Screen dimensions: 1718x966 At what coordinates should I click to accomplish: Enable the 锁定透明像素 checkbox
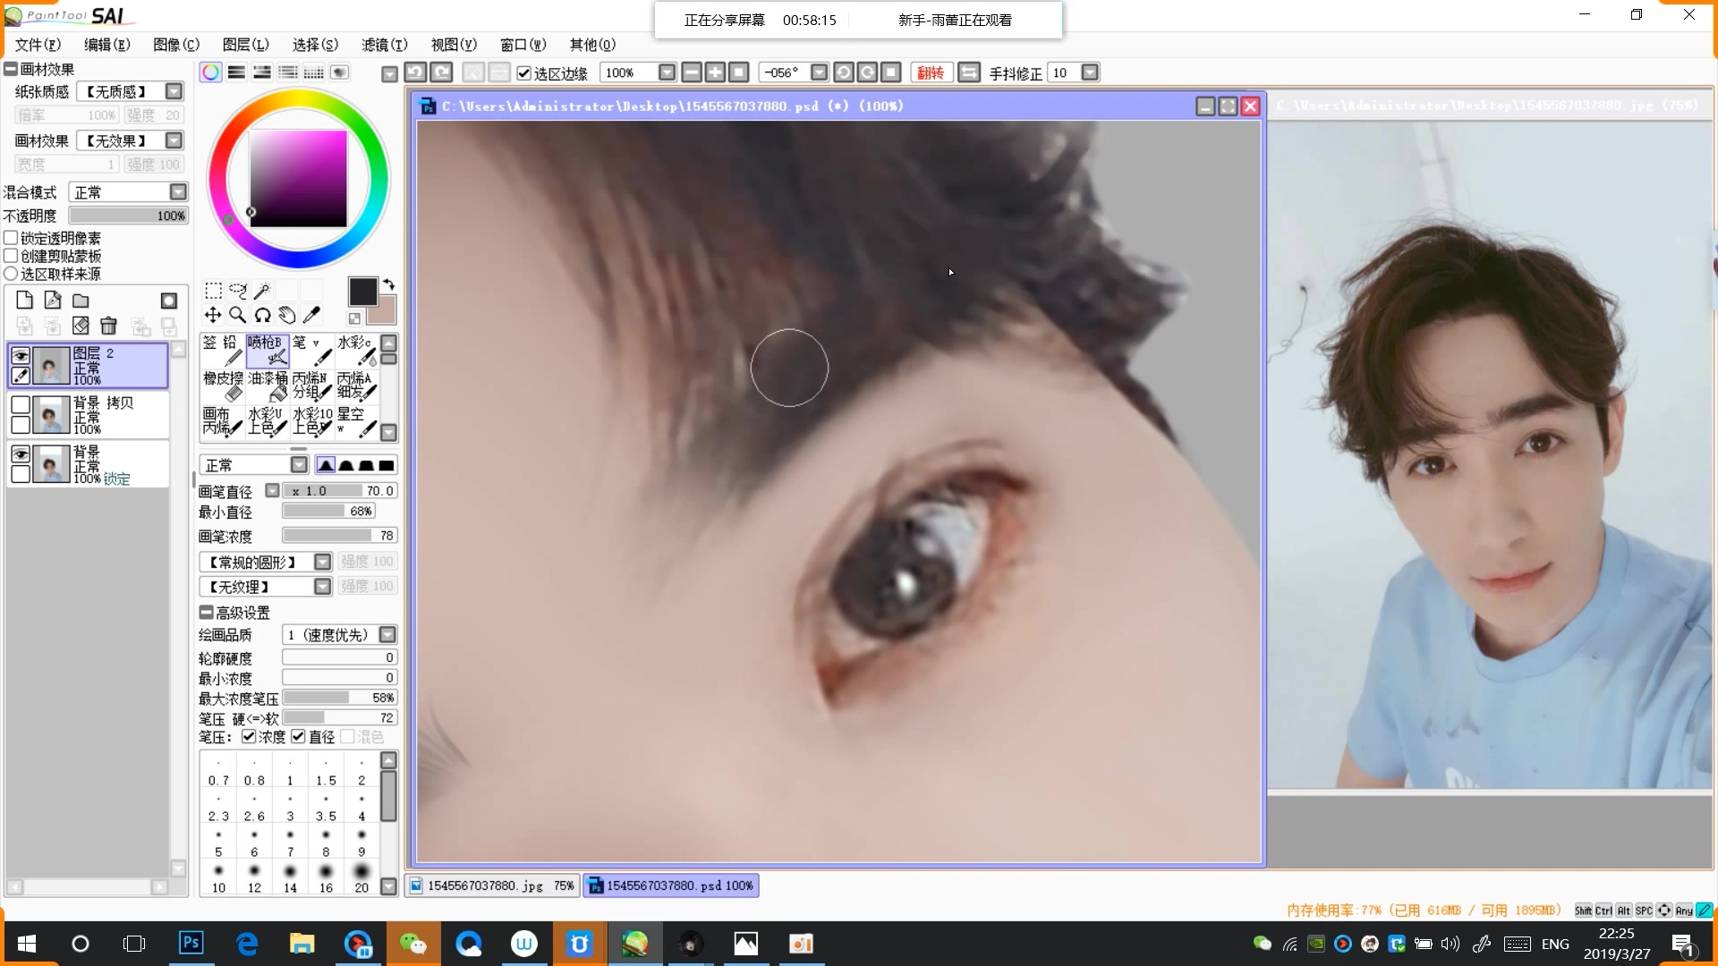click(x=12, y=238)
